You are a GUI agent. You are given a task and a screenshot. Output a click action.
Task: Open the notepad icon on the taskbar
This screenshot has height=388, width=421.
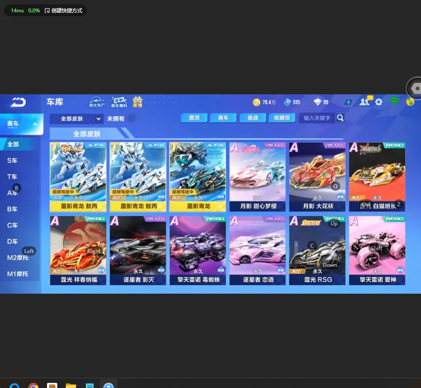click(x=90, y=385)
